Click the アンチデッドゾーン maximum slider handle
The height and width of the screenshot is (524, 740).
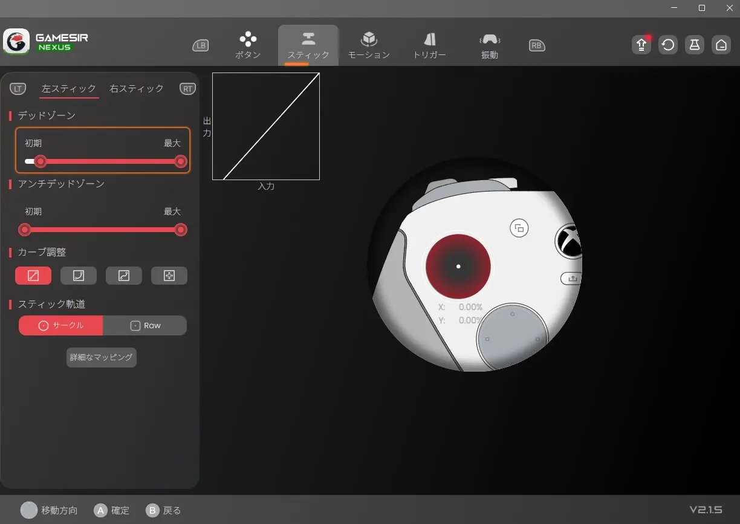coord(180,230)
